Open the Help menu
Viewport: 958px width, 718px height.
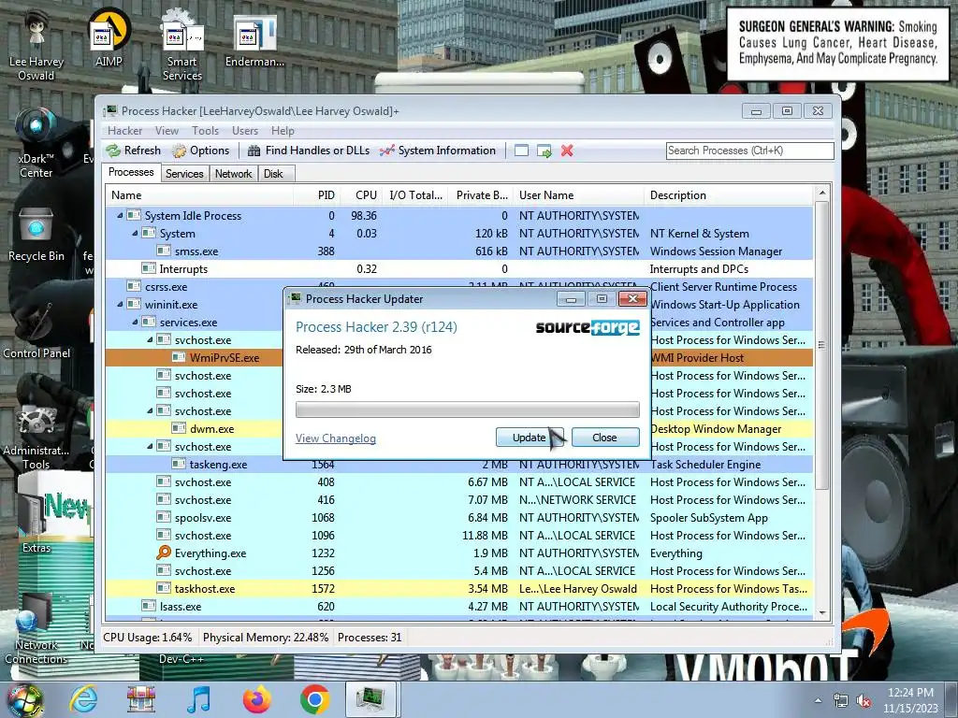[283, 131]
